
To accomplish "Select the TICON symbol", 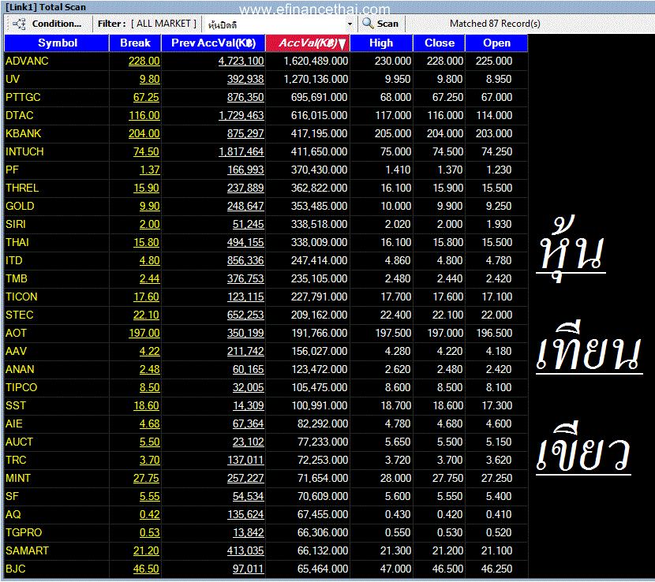I will click(22, 297).
